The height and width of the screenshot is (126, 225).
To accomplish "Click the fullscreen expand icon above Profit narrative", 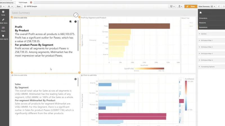I will [x=76, y=15].
